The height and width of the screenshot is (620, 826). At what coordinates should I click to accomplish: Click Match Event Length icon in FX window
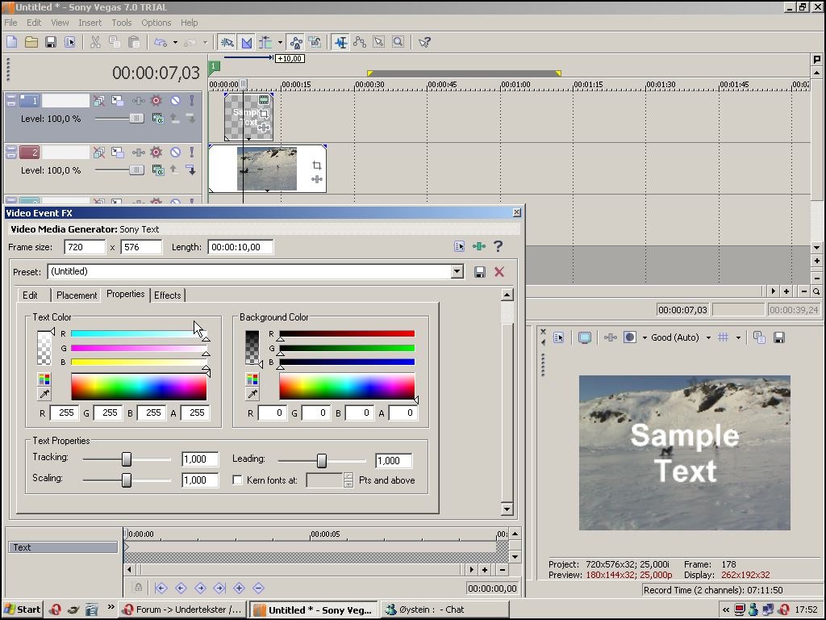pyautogui.click(x=479, y=246)
